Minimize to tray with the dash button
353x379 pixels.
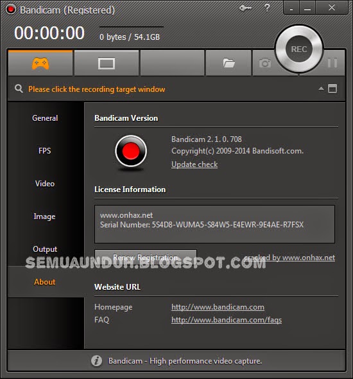[x=291, y=8]
